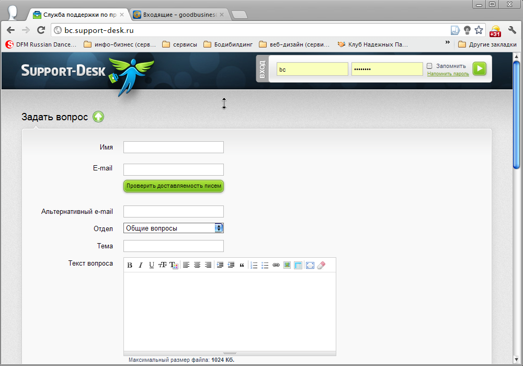Go back using the browser back arrow

pos(10,30)
